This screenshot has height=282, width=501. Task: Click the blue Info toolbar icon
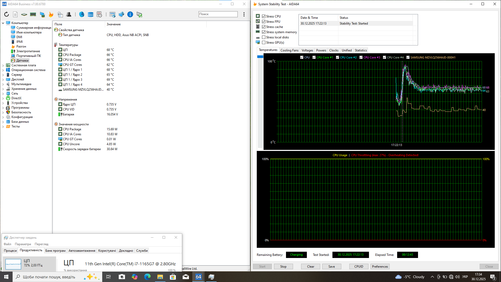click(x=130, y=14)
